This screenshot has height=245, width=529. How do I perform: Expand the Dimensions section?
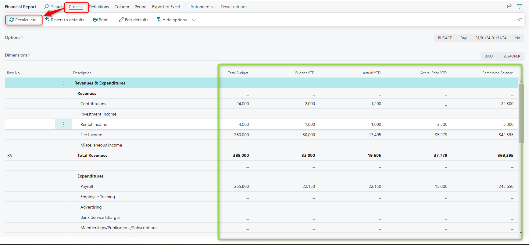18,55
